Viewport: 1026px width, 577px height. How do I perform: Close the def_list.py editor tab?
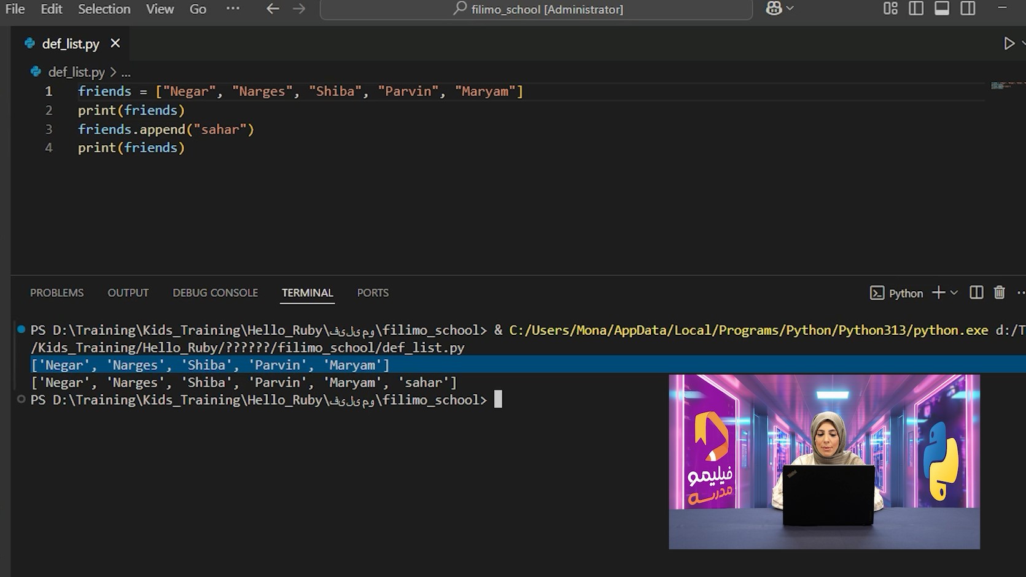coord(115,44)
